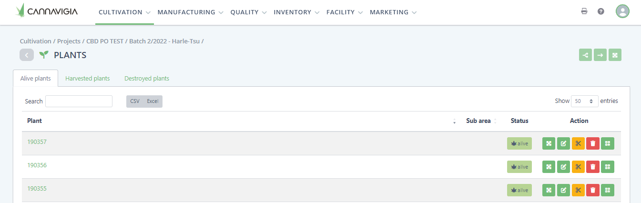Click scissors harvest icon for plant 190357

click(x=578, y=143)
